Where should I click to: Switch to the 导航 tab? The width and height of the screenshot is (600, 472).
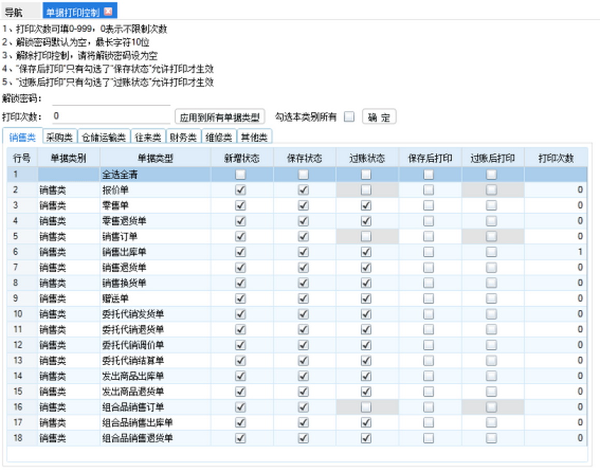tap(14, 12)
